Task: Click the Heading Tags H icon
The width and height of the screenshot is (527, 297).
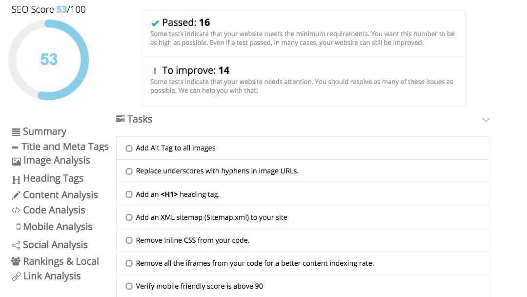Action: (x=16, y=179)
